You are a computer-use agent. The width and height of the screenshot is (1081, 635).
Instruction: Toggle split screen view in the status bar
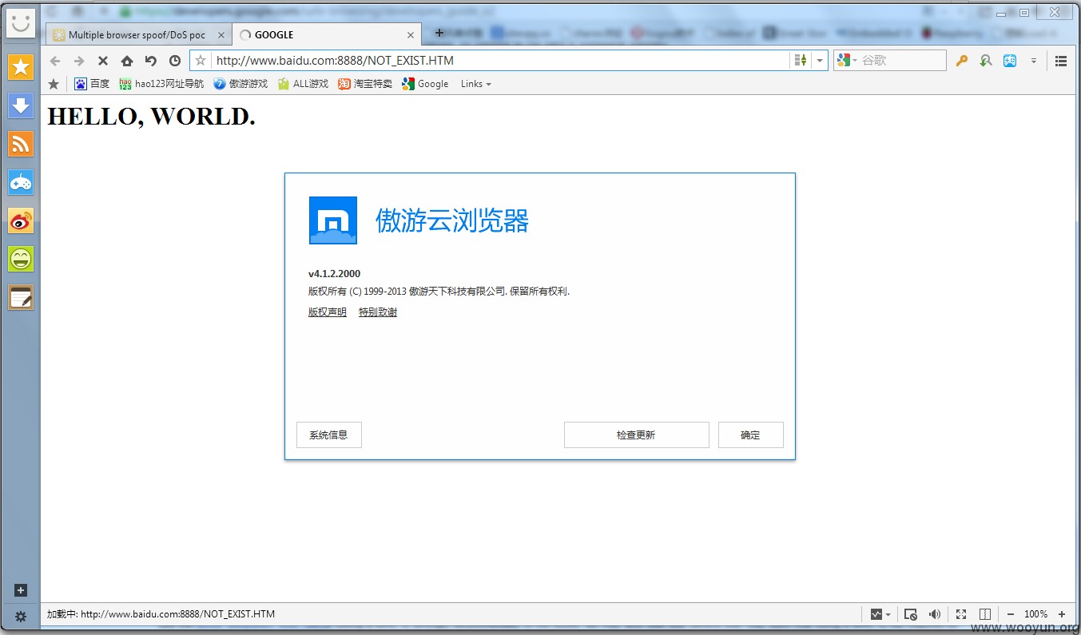coord(985,614)
